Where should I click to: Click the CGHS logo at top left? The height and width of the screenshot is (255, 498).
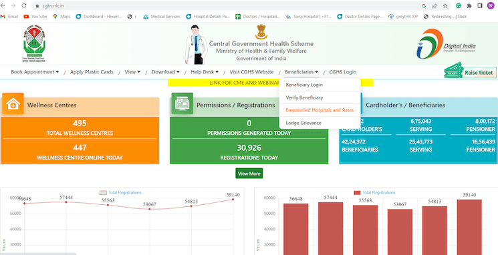tap(34, 43)
